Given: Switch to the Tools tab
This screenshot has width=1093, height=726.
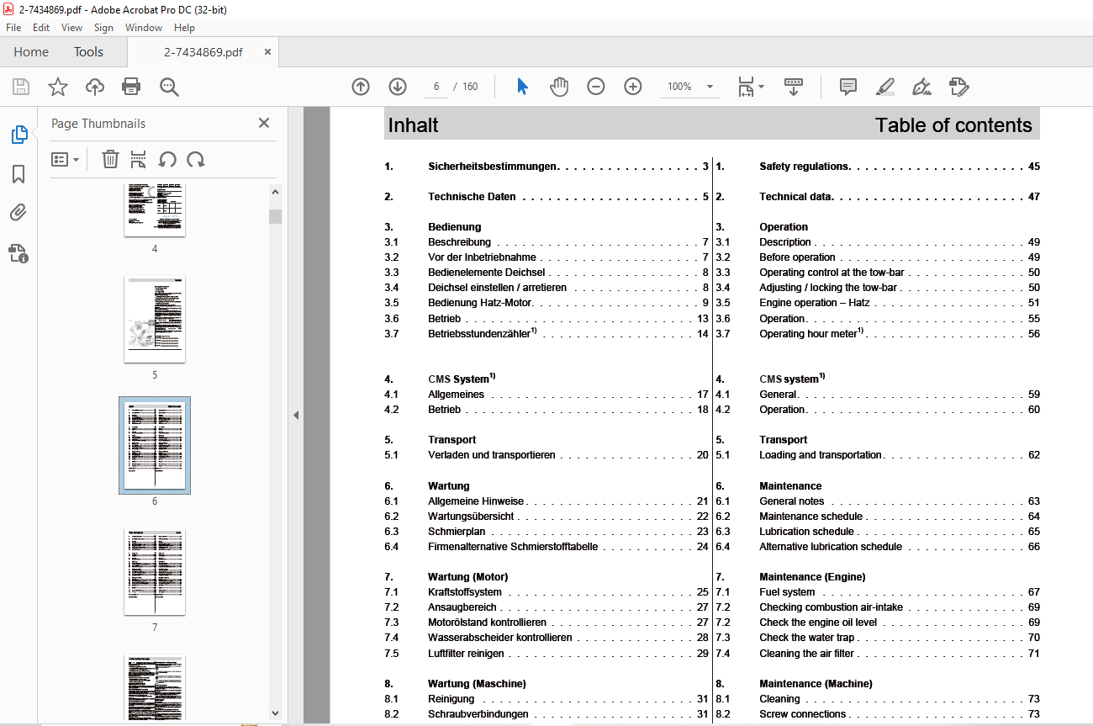Looking at the screenshot, I should [88, 52].
